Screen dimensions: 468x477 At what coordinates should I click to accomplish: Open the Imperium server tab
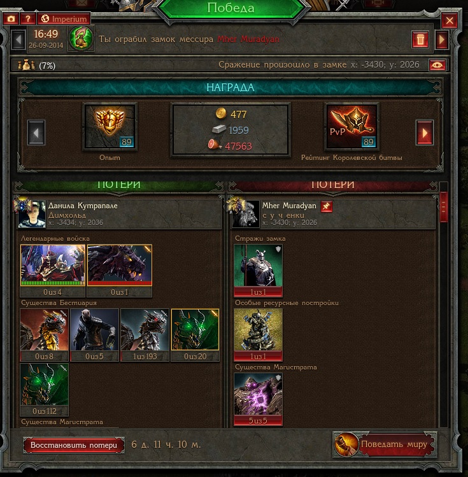tap(64, 19)
